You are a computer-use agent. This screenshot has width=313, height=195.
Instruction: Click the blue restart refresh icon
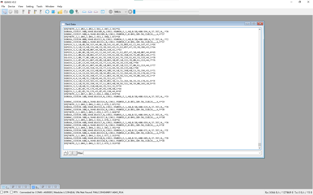[47, 12]
